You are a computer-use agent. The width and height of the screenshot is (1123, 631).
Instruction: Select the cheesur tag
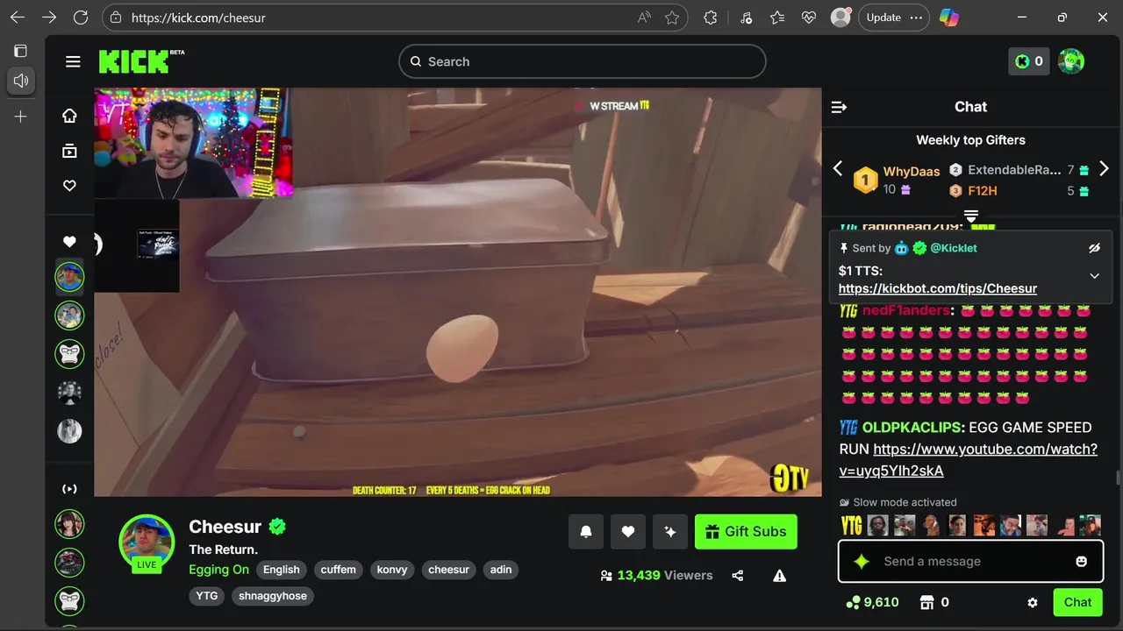coord(448,570)
